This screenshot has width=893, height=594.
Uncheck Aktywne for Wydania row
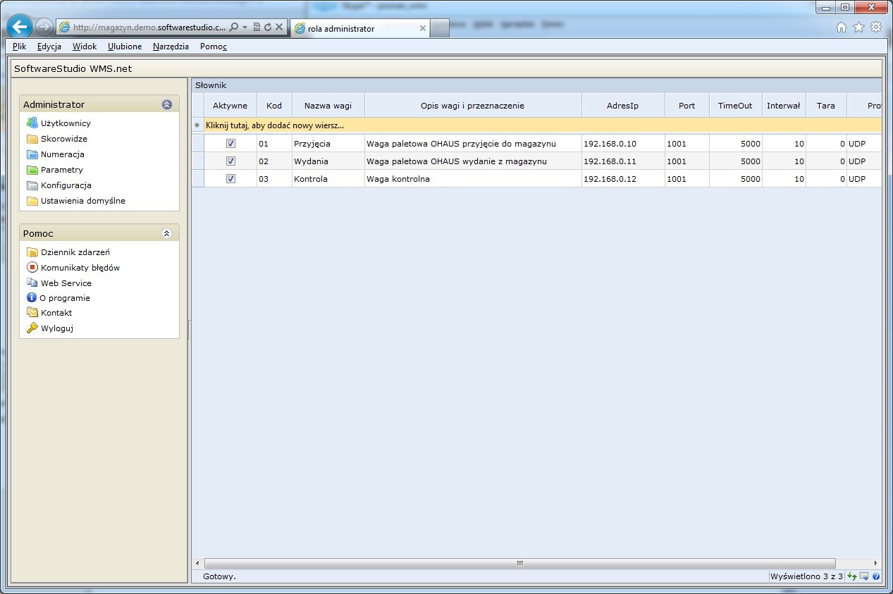point(230,161)
